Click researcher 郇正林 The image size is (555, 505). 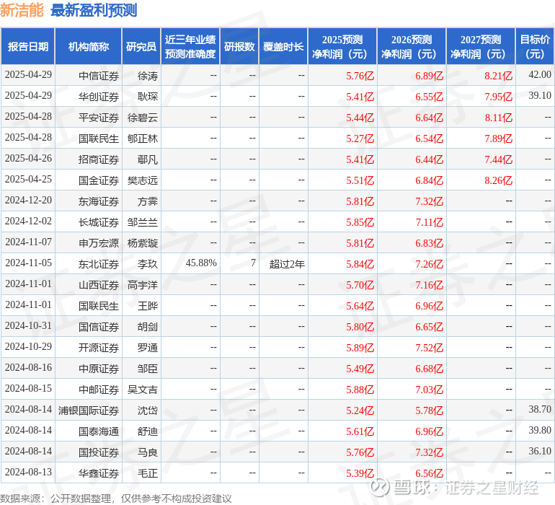(143, 139)
